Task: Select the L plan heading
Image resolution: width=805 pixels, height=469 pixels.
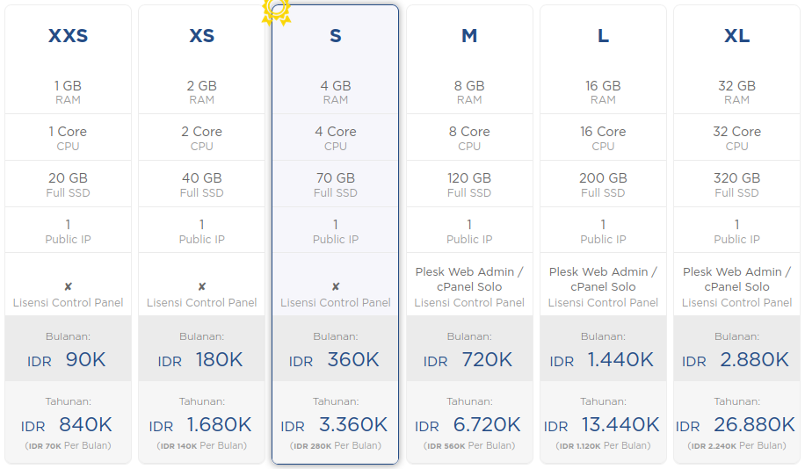Action: 603,36
